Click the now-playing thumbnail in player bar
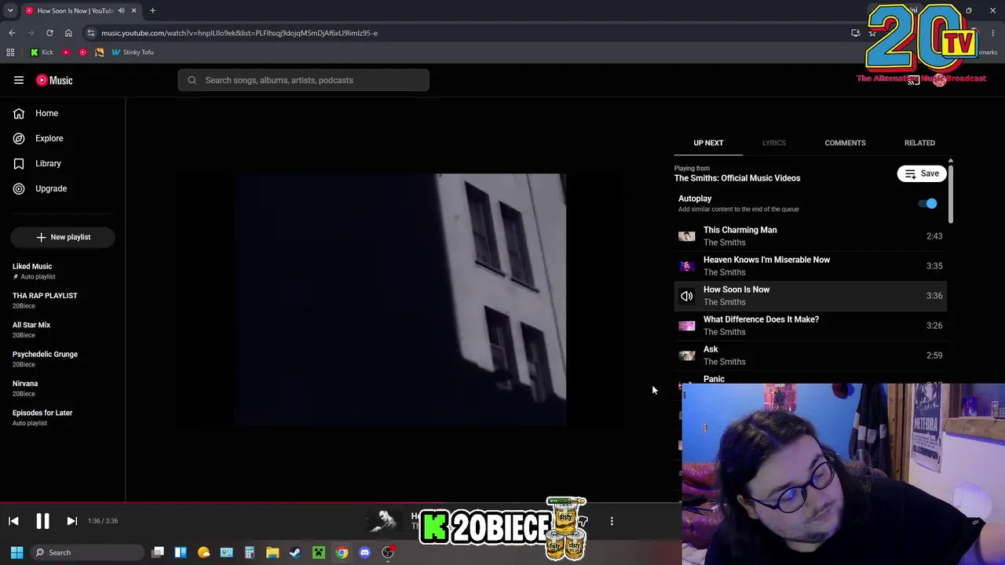This screenshot has height=565, width=1005. click(385, 521)
